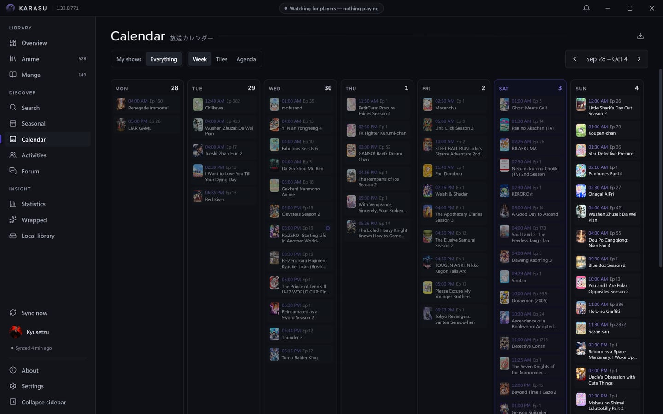Open the Tomb Raider King entry
The height and width of the screenshot is (414, 663).
tap(300, 354)
